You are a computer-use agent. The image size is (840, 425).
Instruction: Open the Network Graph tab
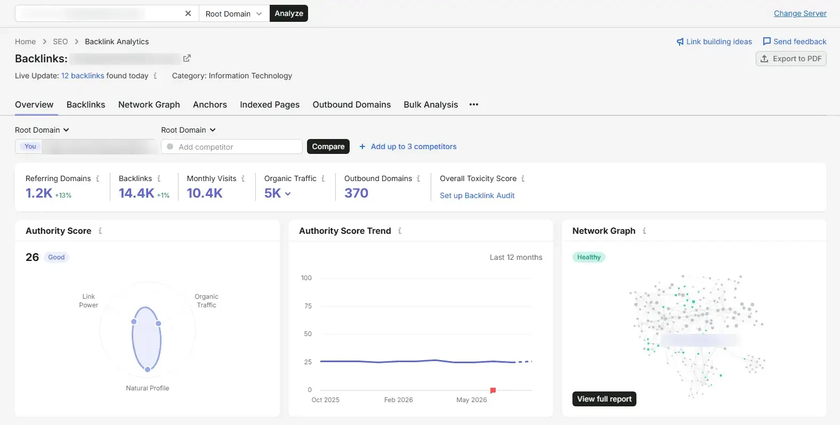[x=149, y=104]
